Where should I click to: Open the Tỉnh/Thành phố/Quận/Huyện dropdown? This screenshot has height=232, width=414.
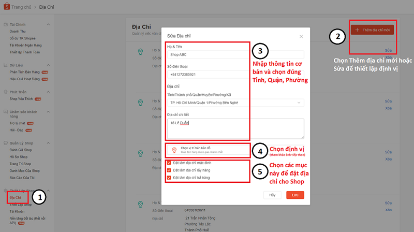(x=235, y=103)
